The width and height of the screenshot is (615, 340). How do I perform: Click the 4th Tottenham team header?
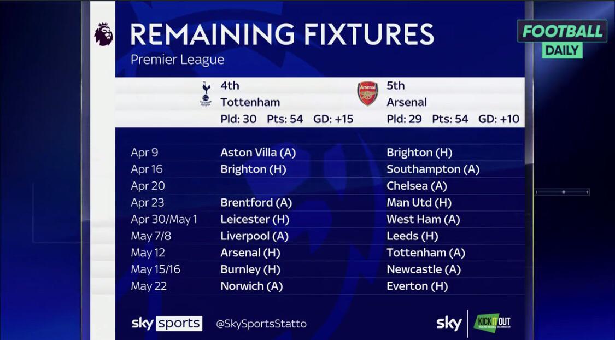250,94
